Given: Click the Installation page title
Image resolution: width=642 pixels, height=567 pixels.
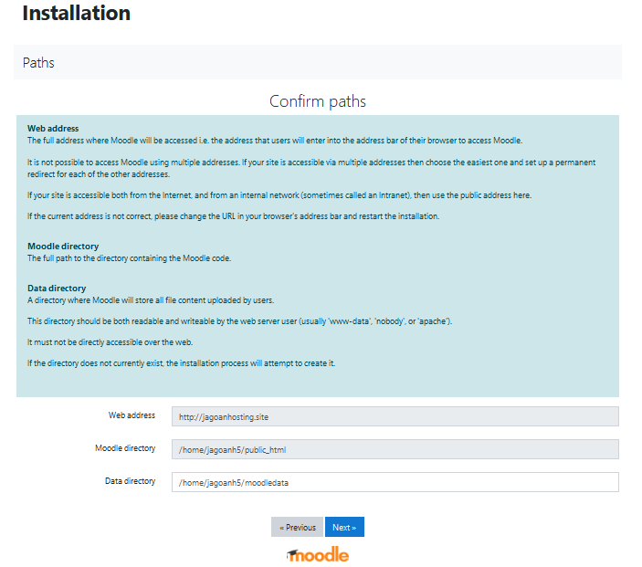Looking at the screenshot, I should click(77, 13).
